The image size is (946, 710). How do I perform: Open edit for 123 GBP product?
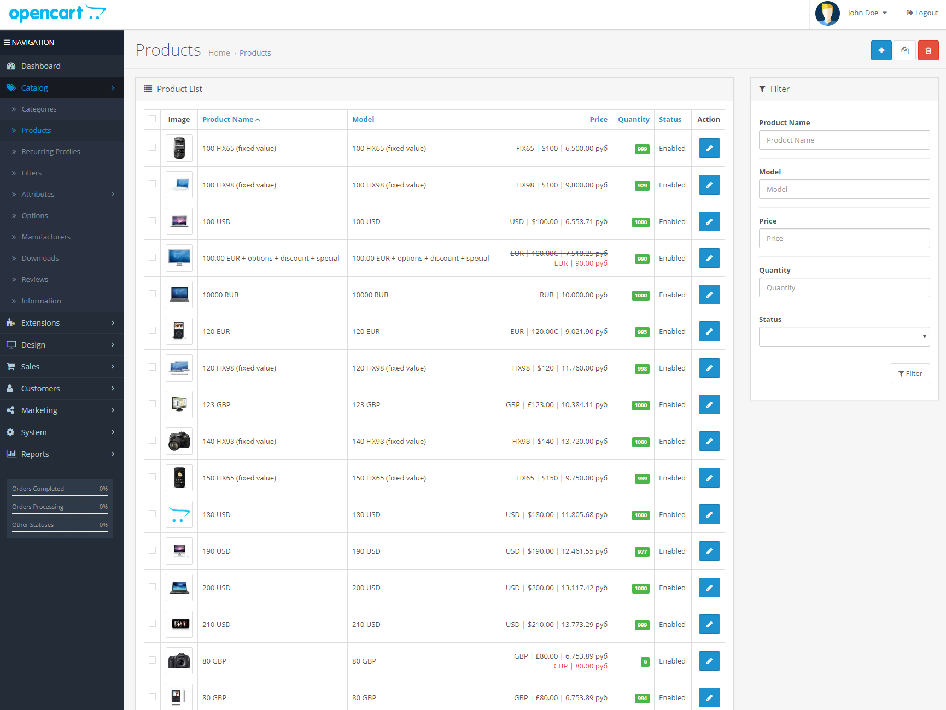(x=709, y=404)
